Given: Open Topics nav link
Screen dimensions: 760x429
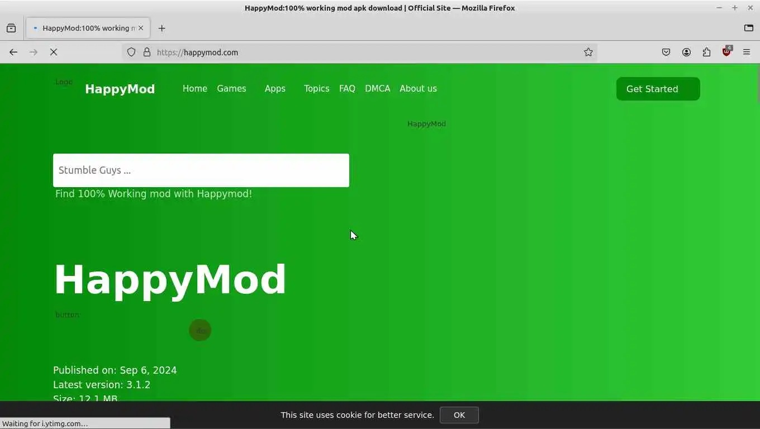Looking at the screenshot, I should [316, 88].
